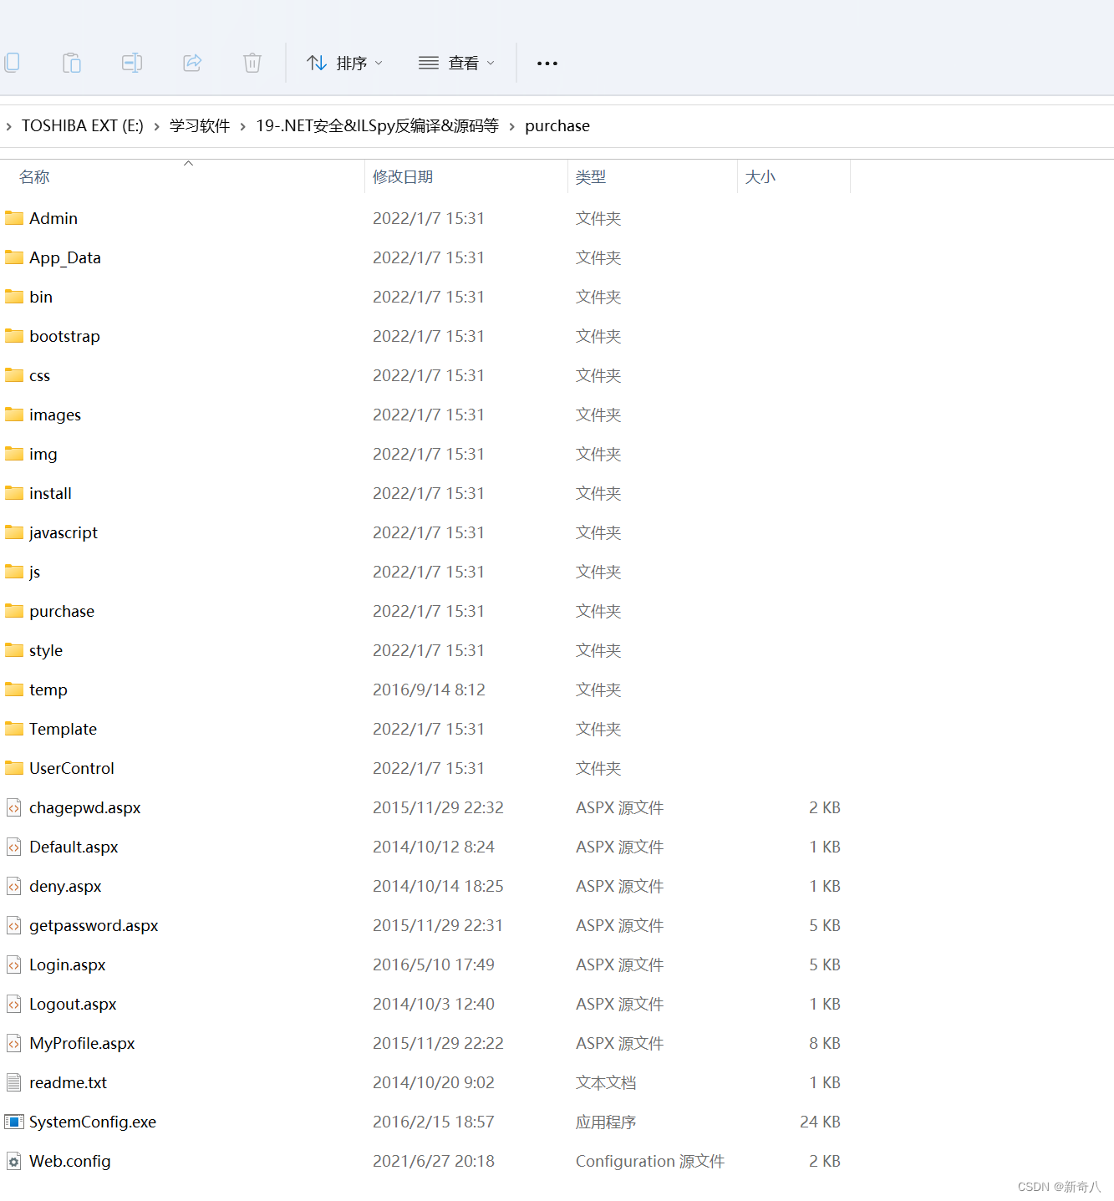Expand chevron after TOSHIBA EXT (E:)
The height and width of the screenshot is (1201, 1114).
156,127
